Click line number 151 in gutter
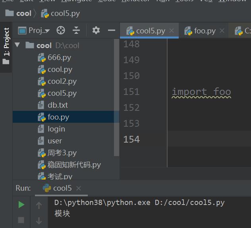Image resolution: width=251 pixels, height=228 pixels. (x=131, y=92)
